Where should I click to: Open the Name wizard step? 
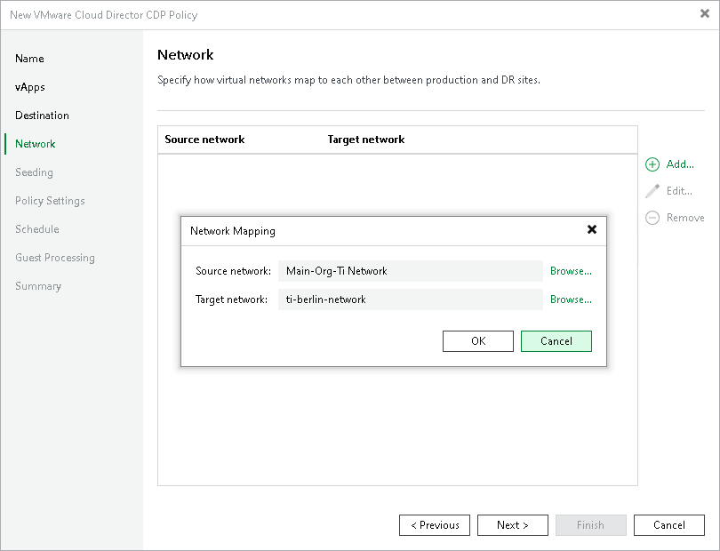[29, 59]
